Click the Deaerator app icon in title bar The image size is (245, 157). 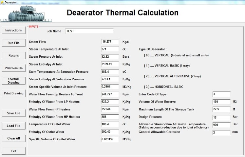(2, 2)
